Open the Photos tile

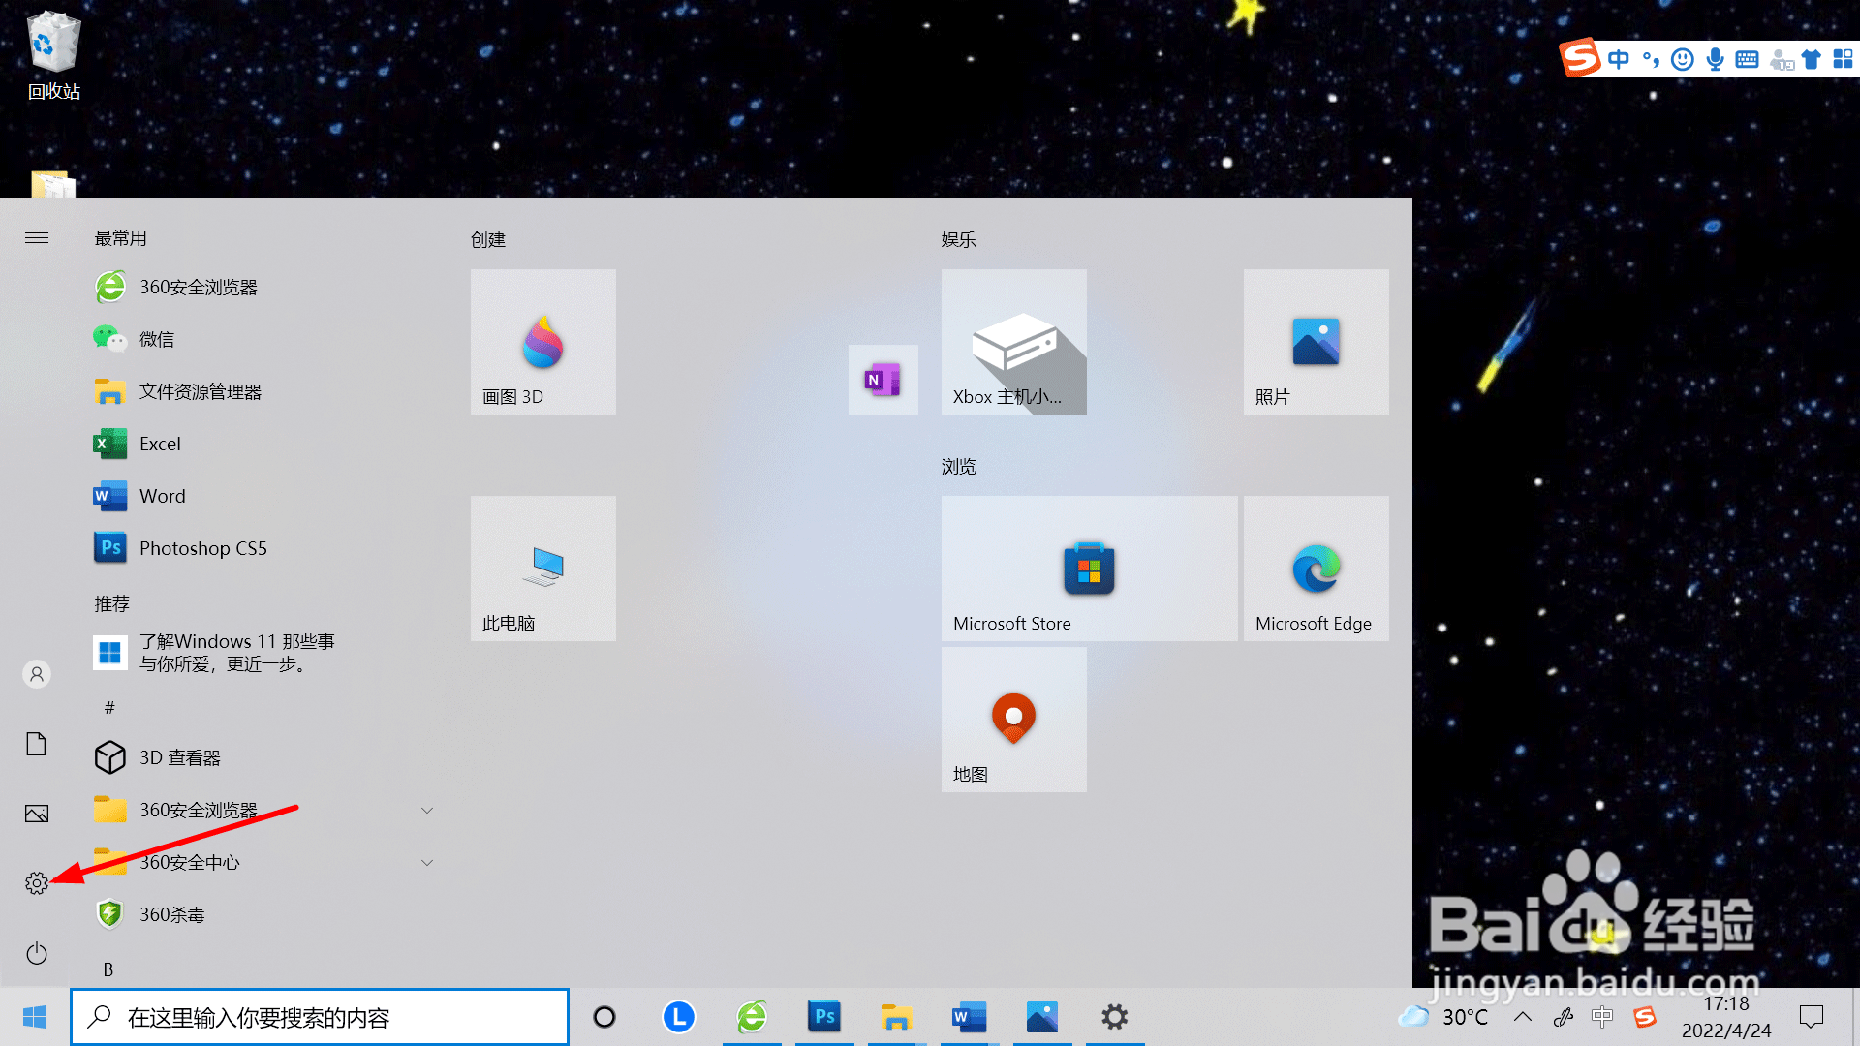click(x=1316, y=342)
